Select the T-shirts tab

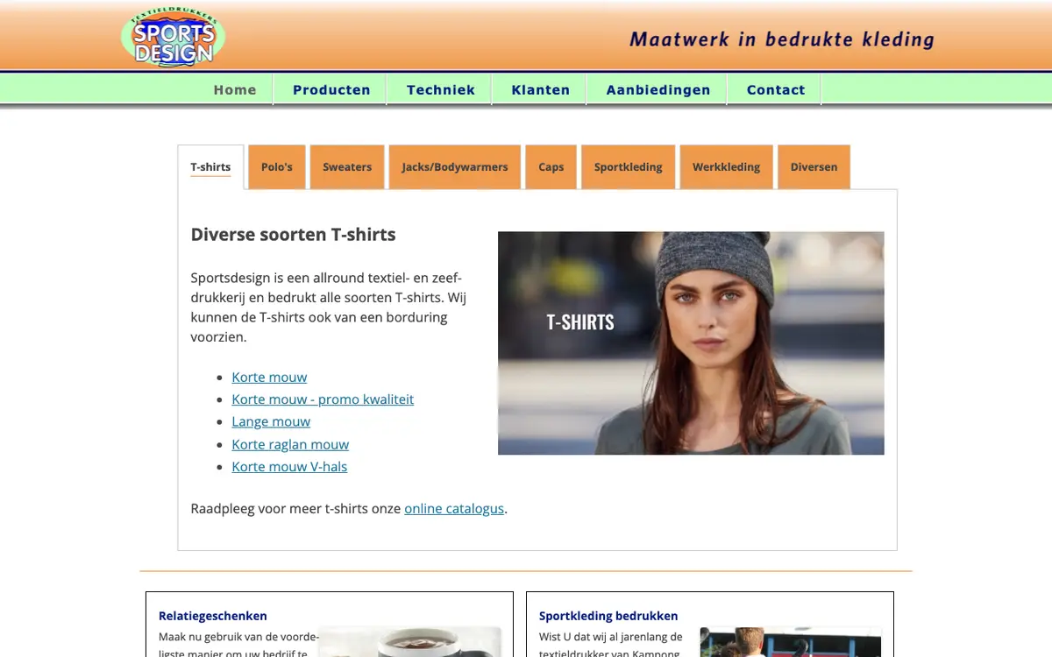pyautogui.click(x=210, y=167)
